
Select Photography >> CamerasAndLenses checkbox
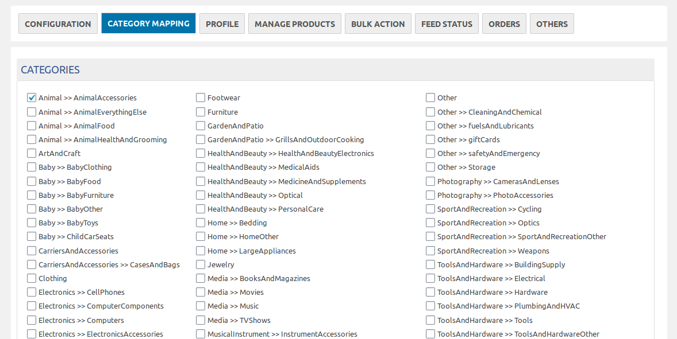[x=430, y=181]
